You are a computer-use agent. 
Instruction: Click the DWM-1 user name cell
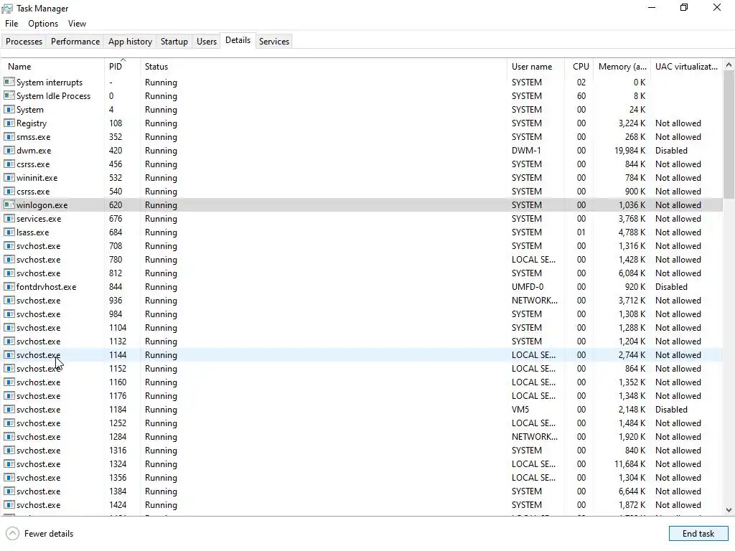pos(526,151)
